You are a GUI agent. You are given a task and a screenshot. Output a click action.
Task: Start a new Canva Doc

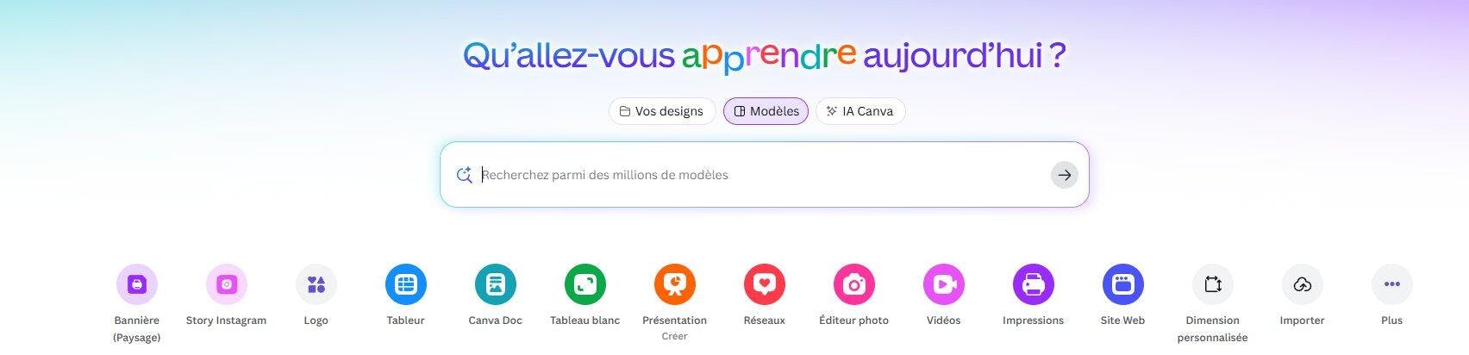click(496, 284)
